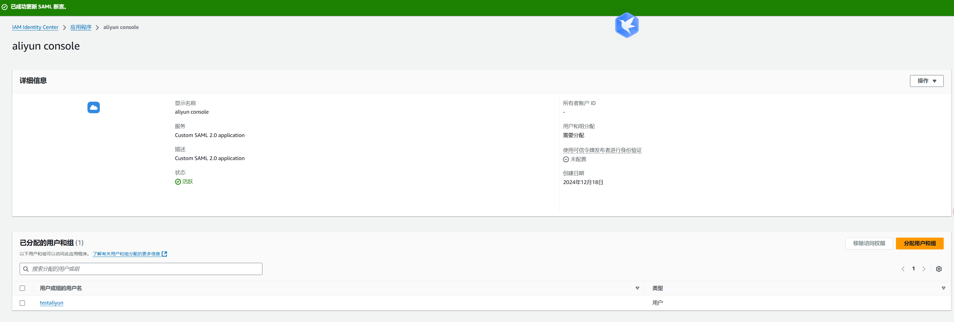Click the aliyun console display name value

tap(192, 112)
